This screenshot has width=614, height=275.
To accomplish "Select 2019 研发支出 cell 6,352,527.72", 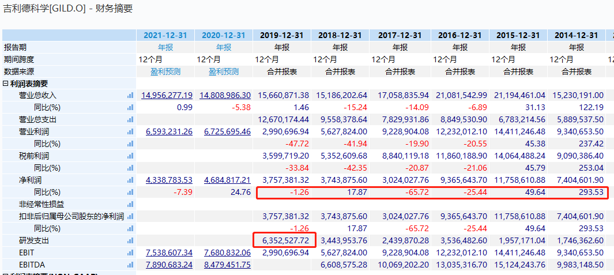I will [x=284, y=240].
